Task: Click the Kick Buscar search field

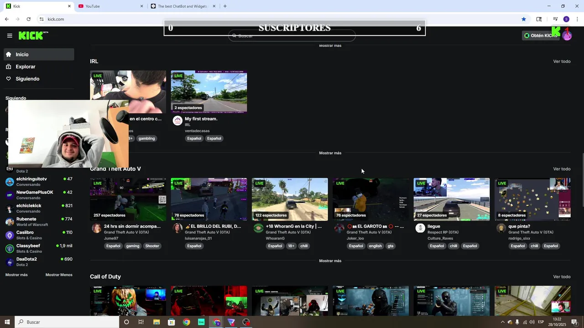Action: click(x=292, y=36)
